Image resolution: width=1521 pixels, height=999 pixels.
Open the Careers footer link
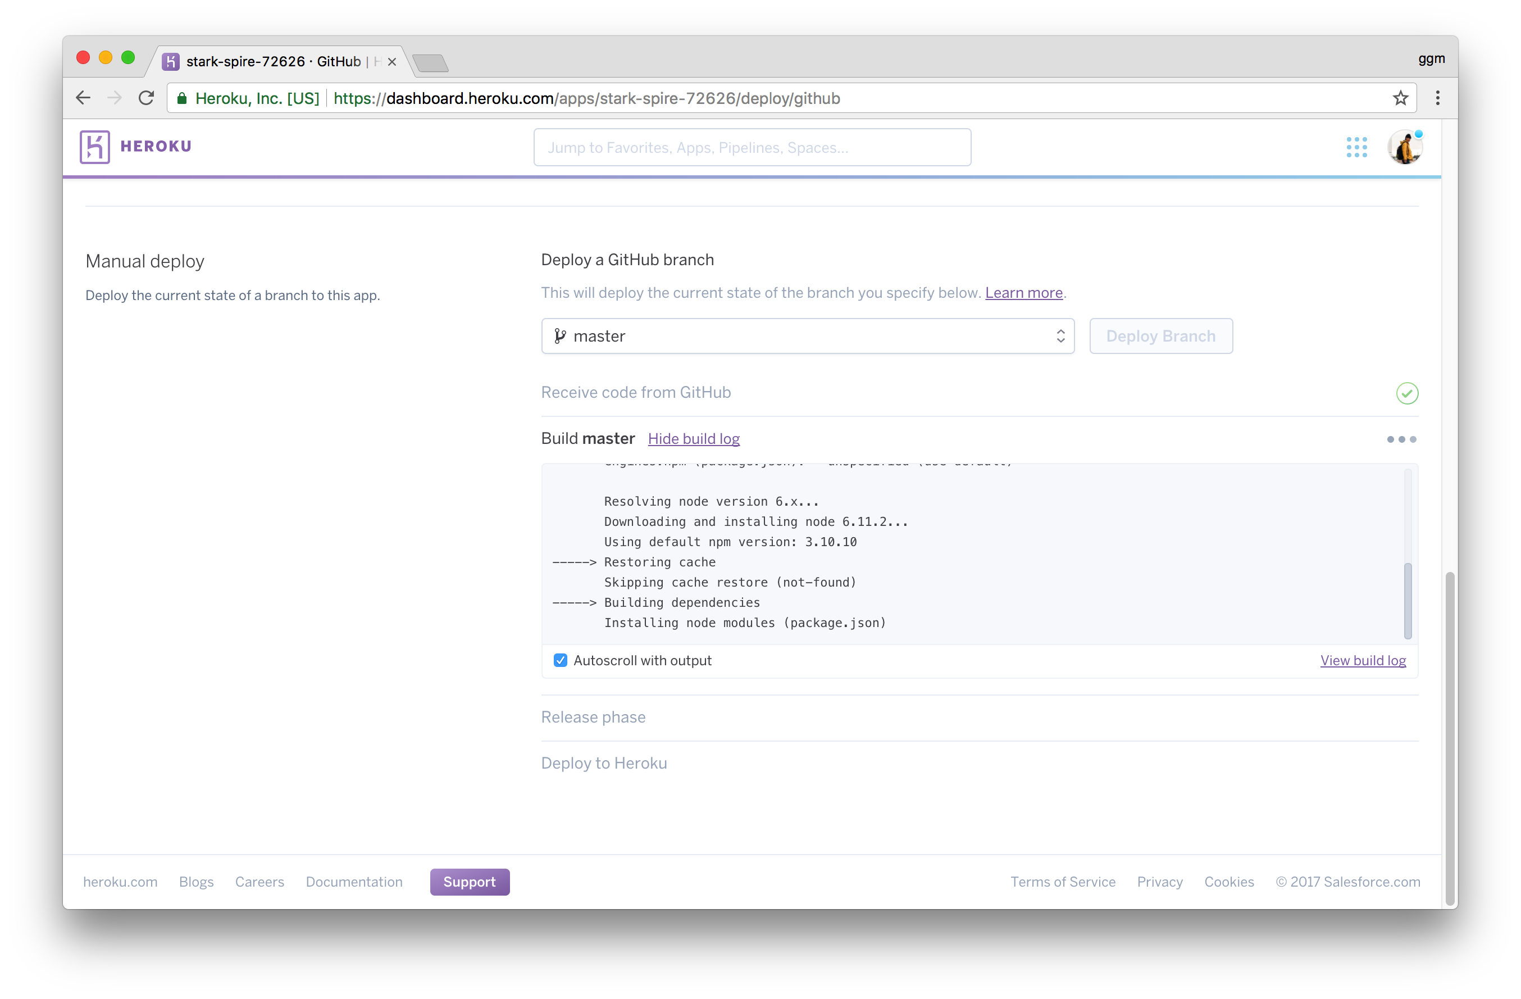[x=259, y=882]
